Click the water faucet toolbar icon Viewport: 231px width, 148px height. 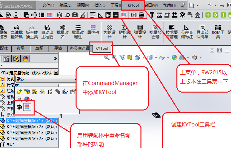[190, 15]
